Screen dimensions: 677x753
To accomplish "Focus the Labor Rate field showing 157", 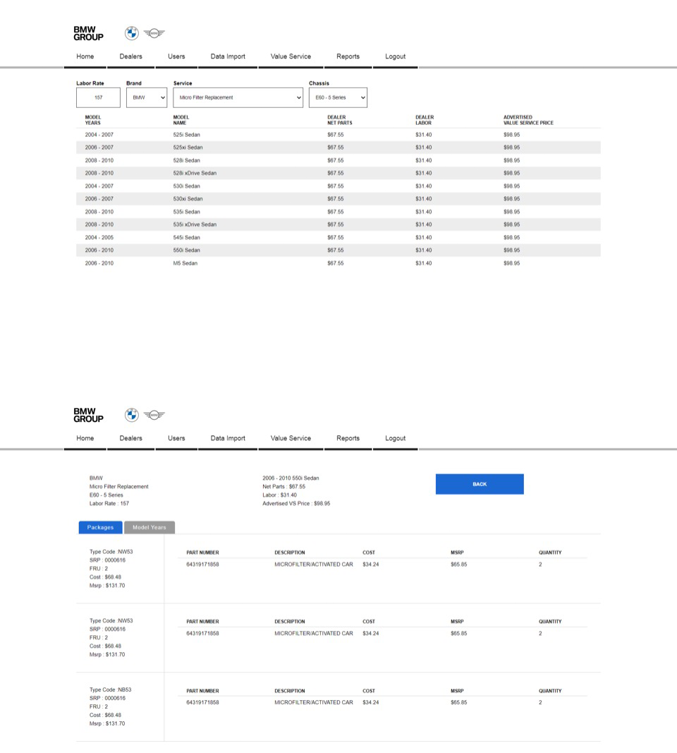I will [x=98, y=97].
